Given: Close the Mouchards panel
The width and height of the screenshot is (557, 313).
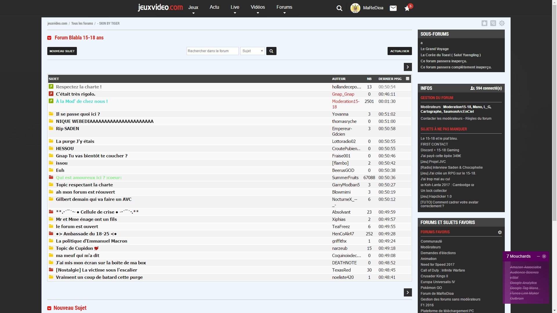Looking at the screenshot, I should click(x=544, y=256).
